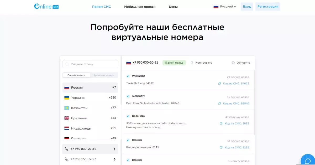Click the Authentify sender name
The width and height of the screenshot is (315, 165).
click(138, 96)
